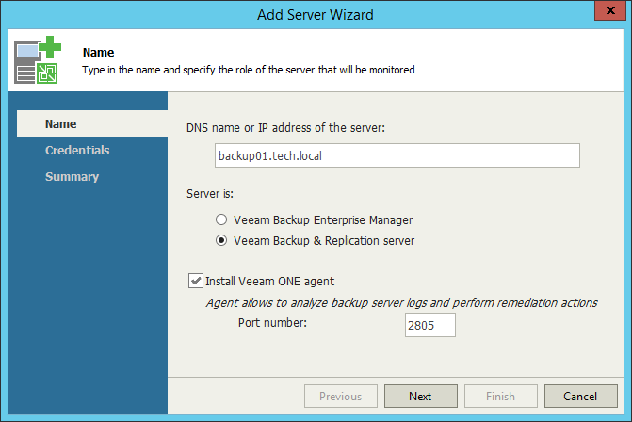
Task: Click the agent description italic text
Action: pos(402,302)
